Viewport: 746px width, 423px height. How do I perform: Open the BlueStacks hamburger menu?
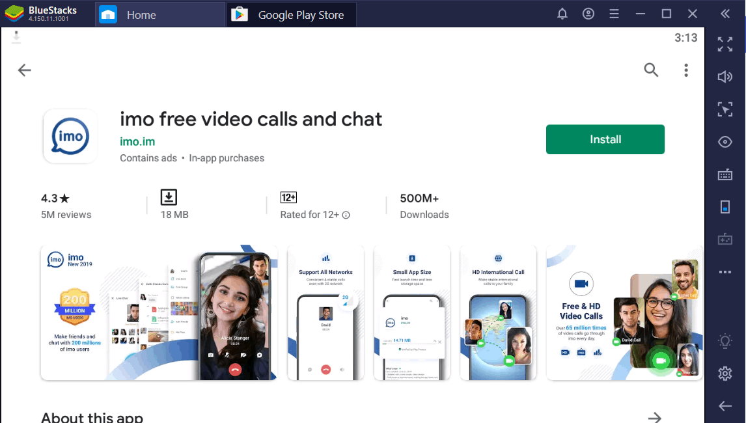615,14
